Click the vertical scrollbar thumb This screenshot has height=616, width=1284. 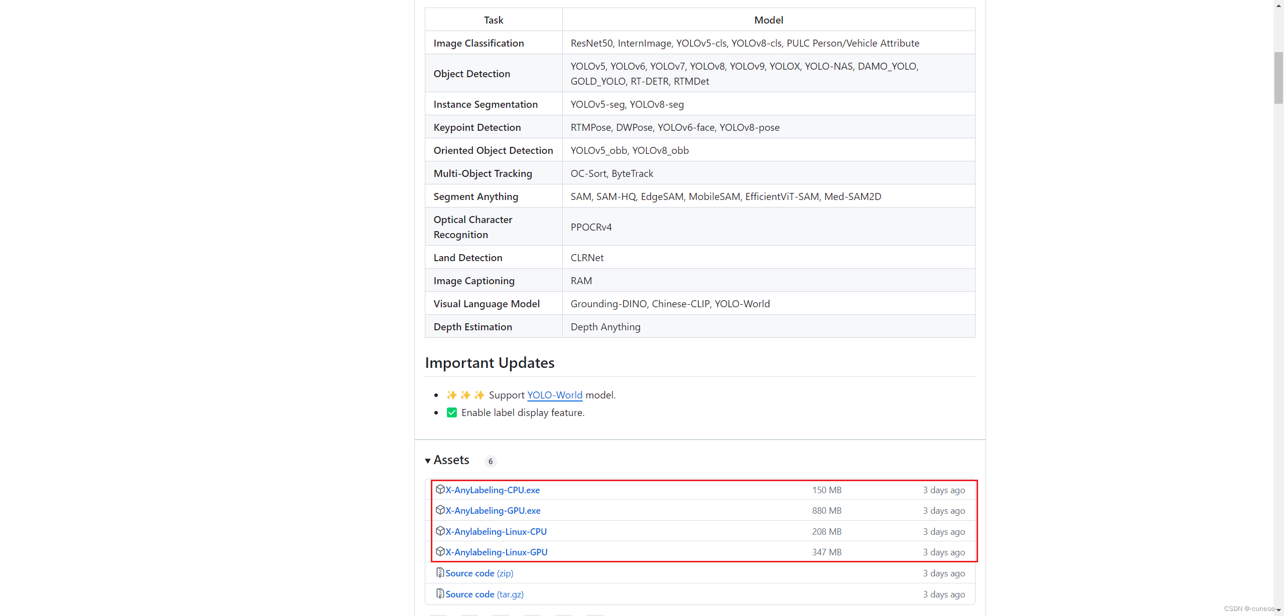[x=1278, y=78]
